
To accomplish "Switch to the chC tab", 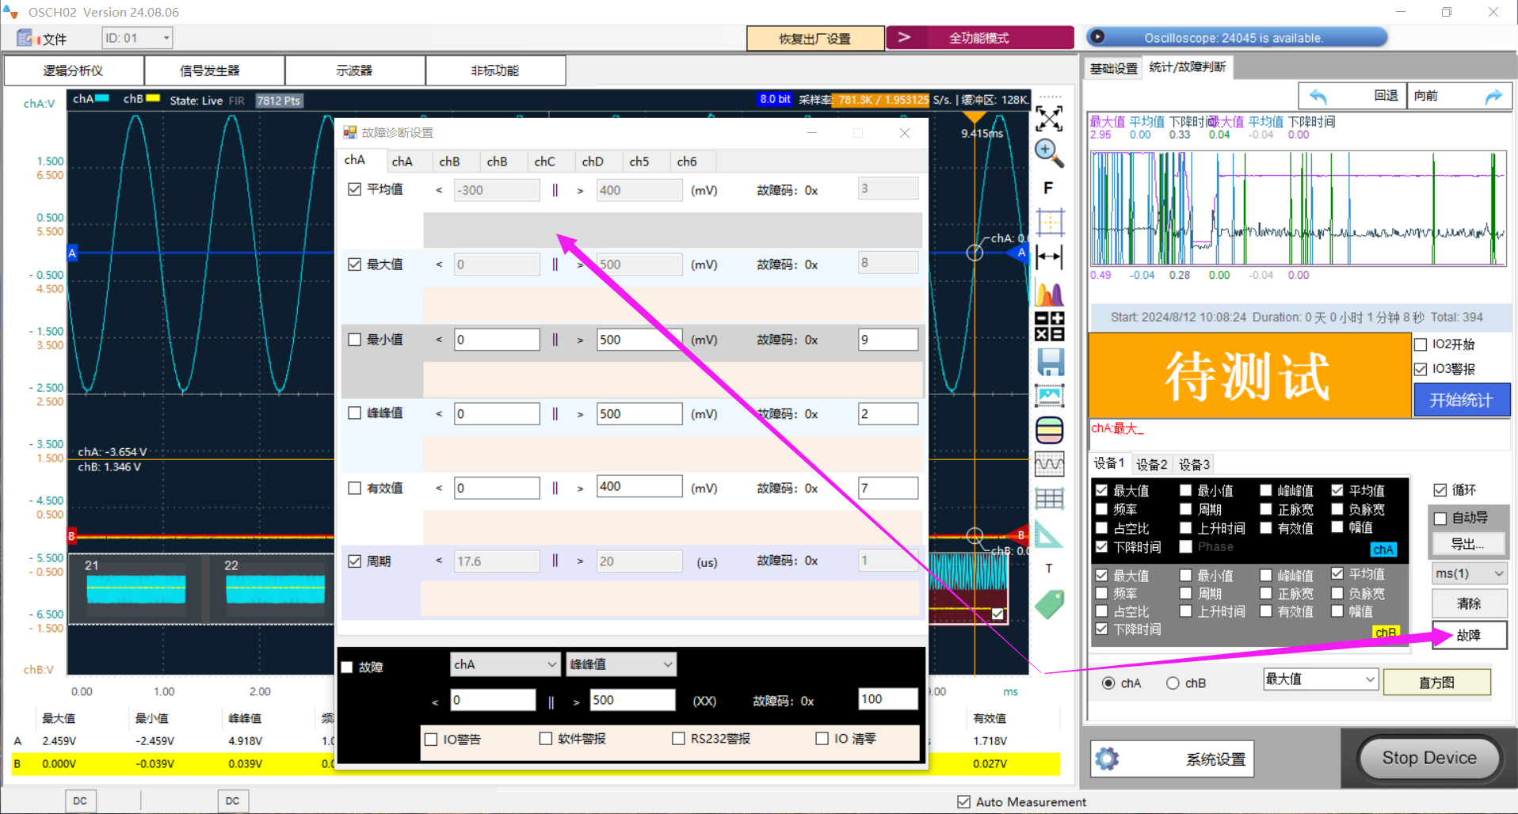I will [x=544, y=162].
